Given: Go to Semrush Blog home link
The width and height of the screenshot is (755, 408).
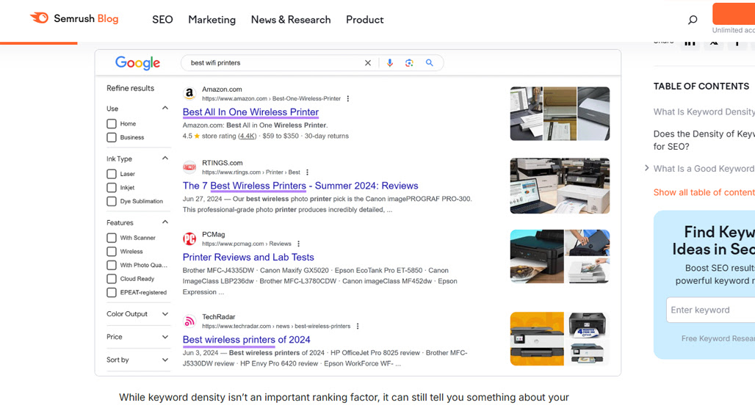Looking at the screenshot, I should (x=74, y=18).
